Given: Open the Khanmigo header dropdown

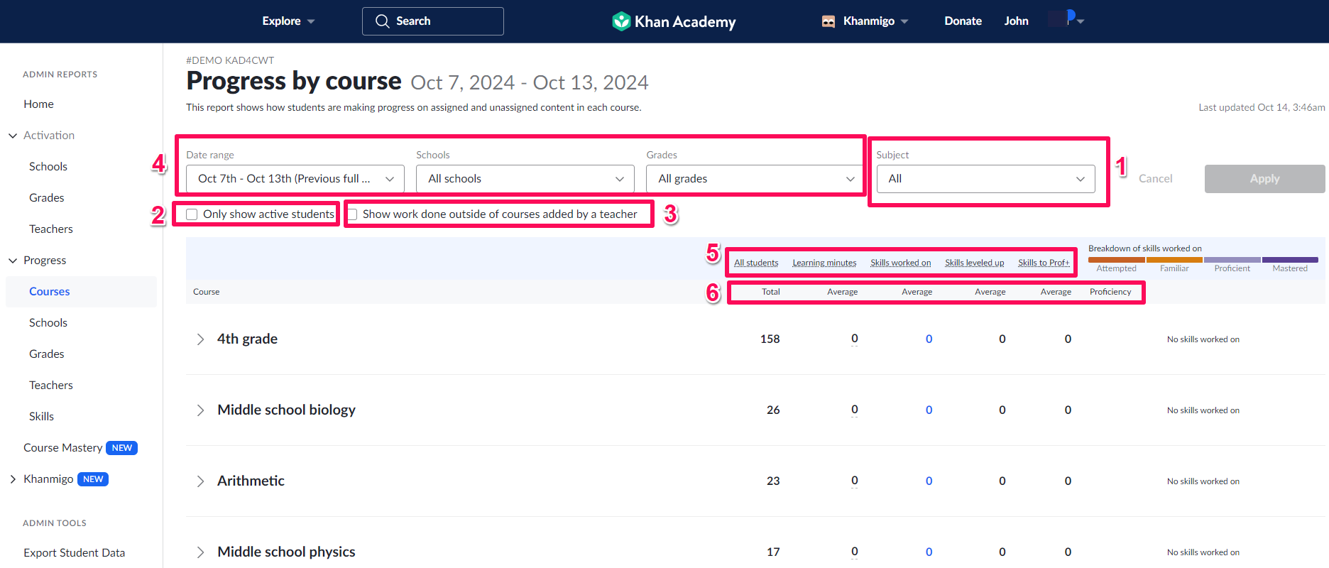Looking at the screenshot, I should [x=865, y=21].
